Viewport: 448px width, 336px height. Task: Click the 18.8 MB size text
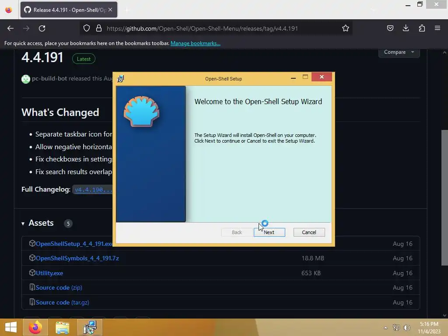312,258
